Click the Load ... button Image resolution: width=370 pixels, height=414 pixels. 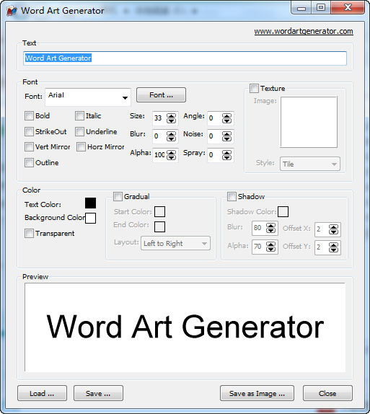coord(42,393)
